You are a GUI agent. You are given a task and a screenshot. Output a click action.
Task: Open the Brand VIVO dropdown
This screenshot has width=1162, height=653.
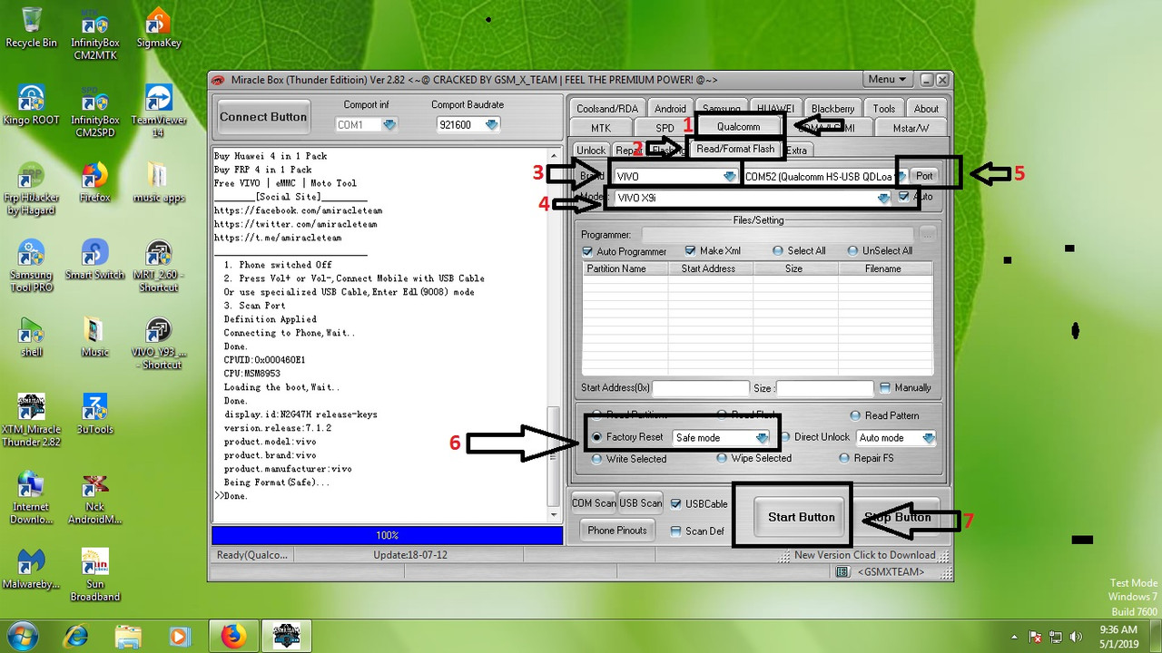pos(730,176)
